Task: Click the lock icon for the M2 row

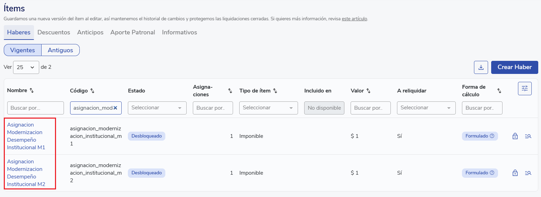Action: 515,173
